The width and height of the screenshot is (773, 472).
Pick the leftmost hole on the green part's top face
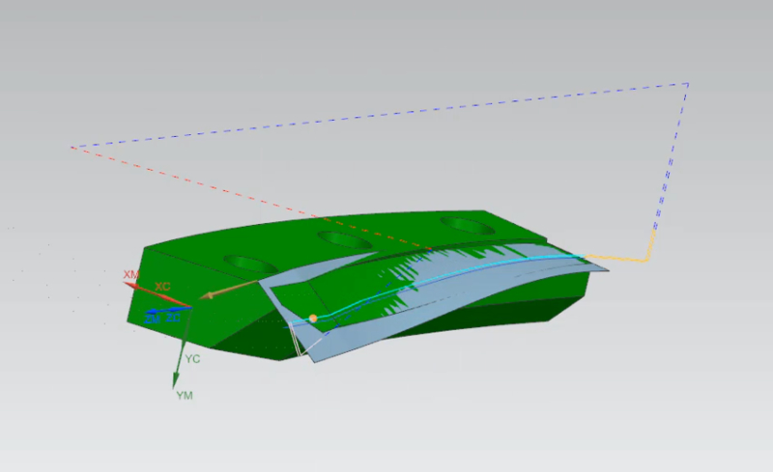click(251, 264)
